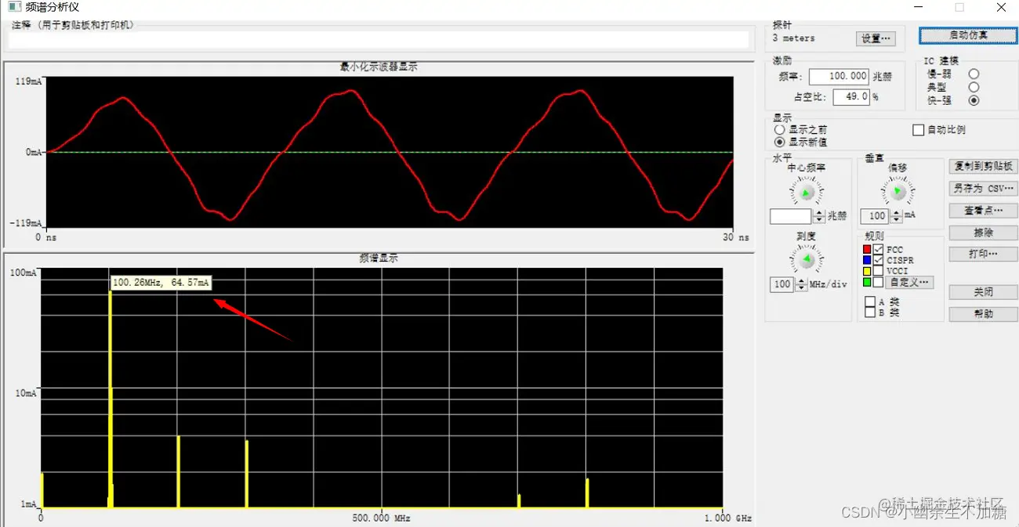The width and height of the screenshot is (1019, 527).
Task: Click the 注释 comment text field
Action: (379, 39)
